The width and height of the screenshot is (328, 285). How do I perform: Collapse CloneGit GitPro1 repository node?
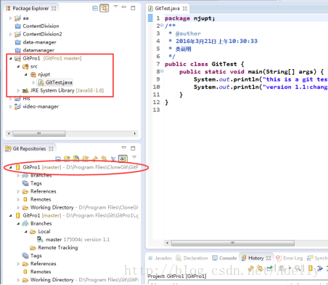(10, 167)
